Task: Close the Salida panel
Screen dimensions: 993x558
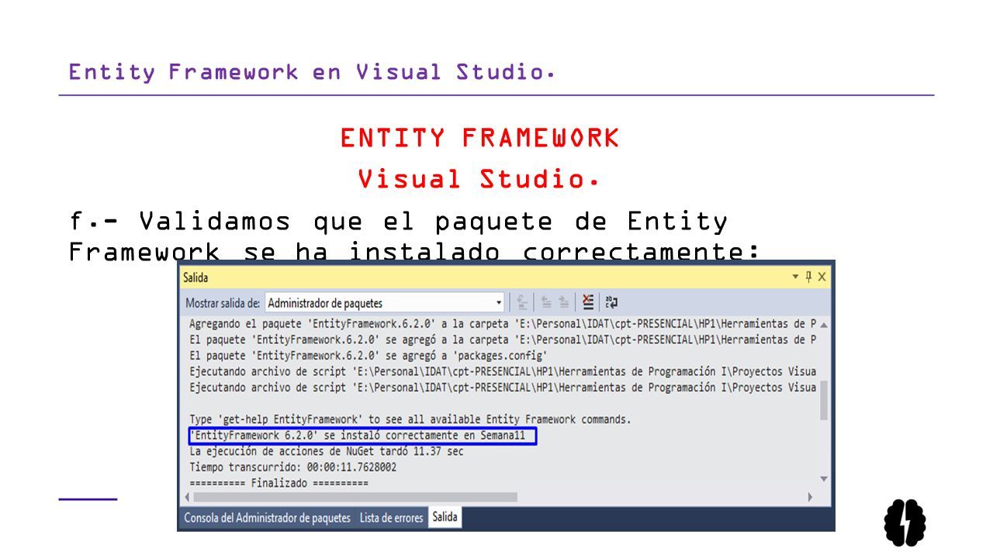Action: 822,277
